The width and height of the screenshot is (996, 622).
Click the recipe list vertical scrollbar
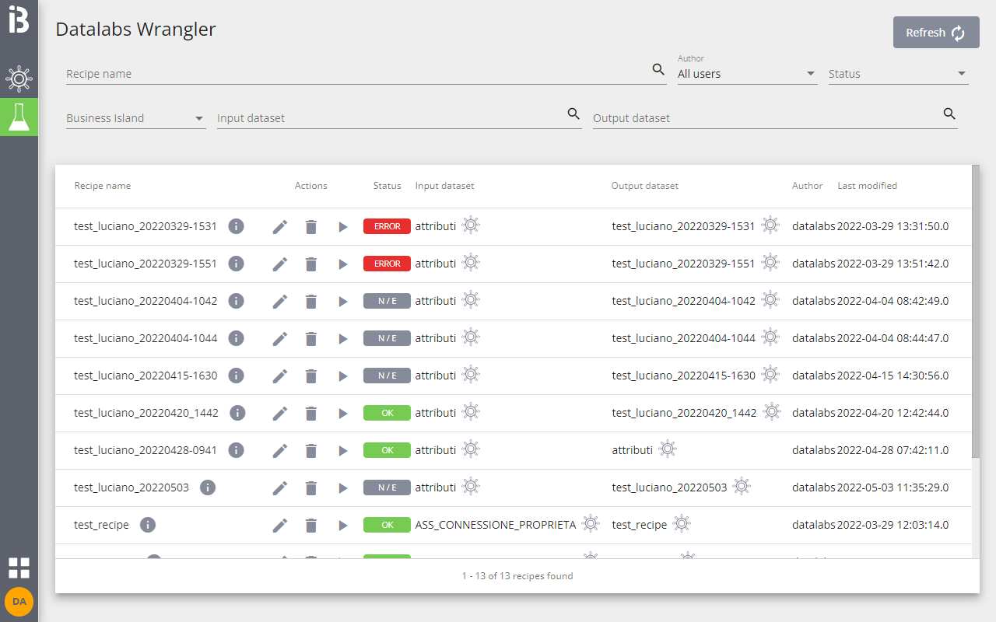click(976, 311)
